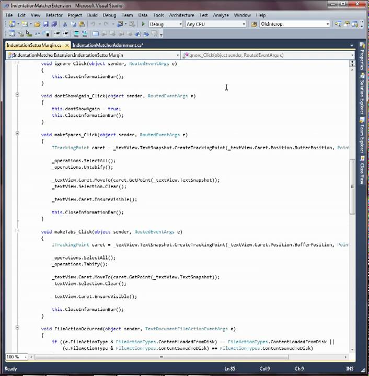Collapse the makeTabs_Click method outline
The height and width of the screenshot is (376, 369).
point(17,230)
